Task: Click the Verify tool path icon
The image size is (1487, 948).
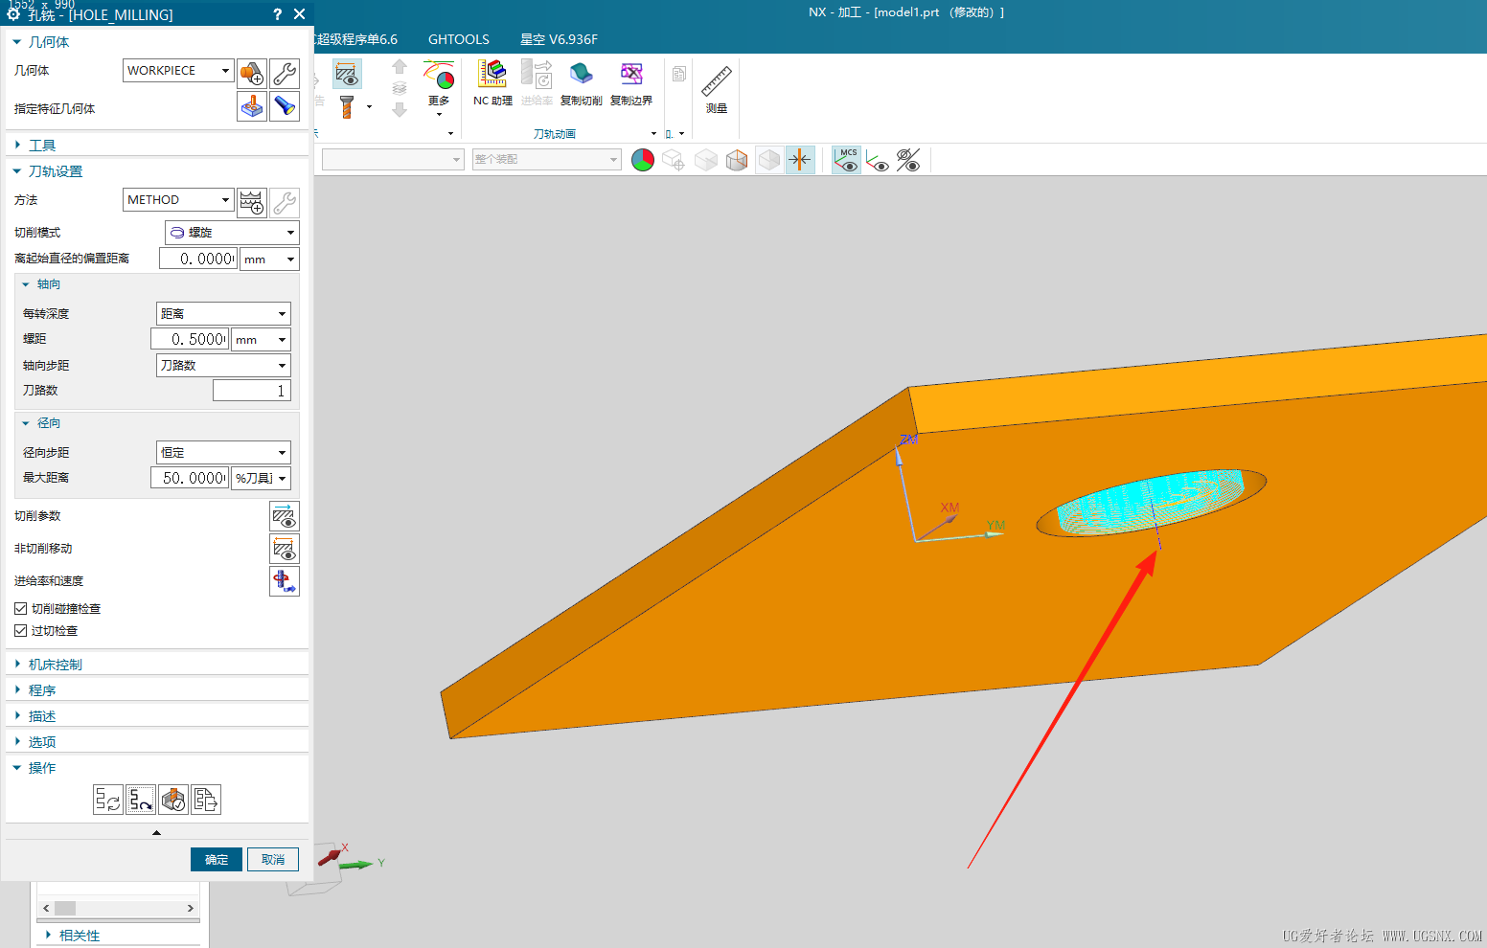Action: [x=173, y=800]
